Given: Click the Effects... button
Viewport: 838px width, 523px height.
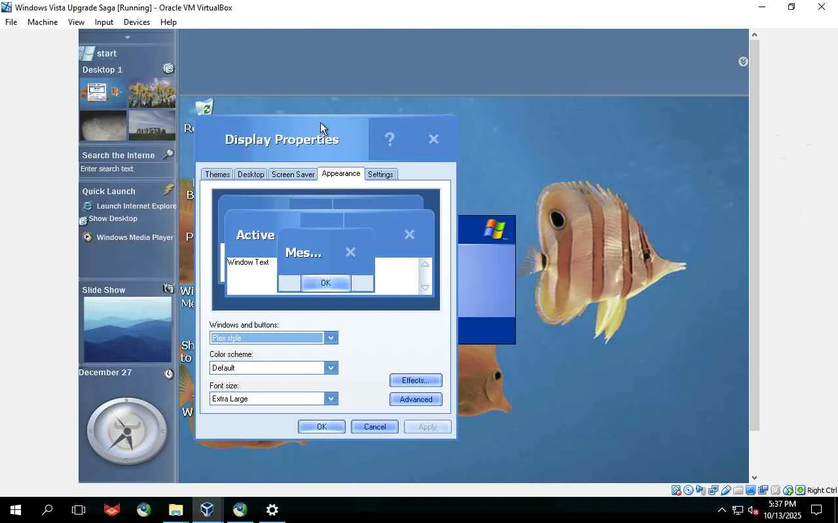Looking at the screenshot, I should (416, 380).
